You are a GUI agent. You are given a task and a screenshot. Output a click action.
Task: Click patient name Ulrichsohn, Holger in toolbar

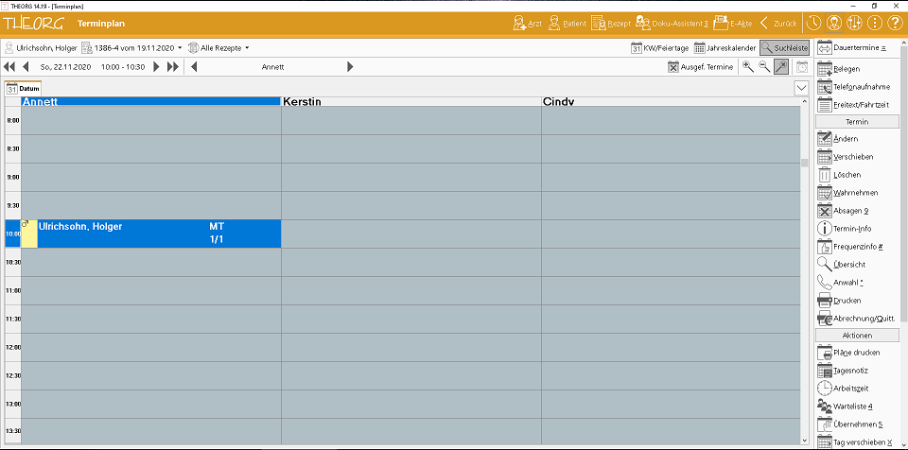click(41, 48)
